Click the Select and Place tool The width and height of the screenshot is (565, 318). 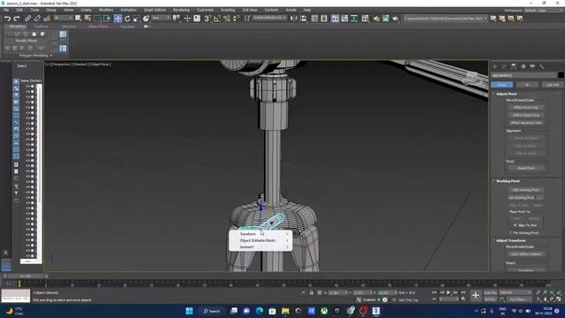tap(146, 19)
